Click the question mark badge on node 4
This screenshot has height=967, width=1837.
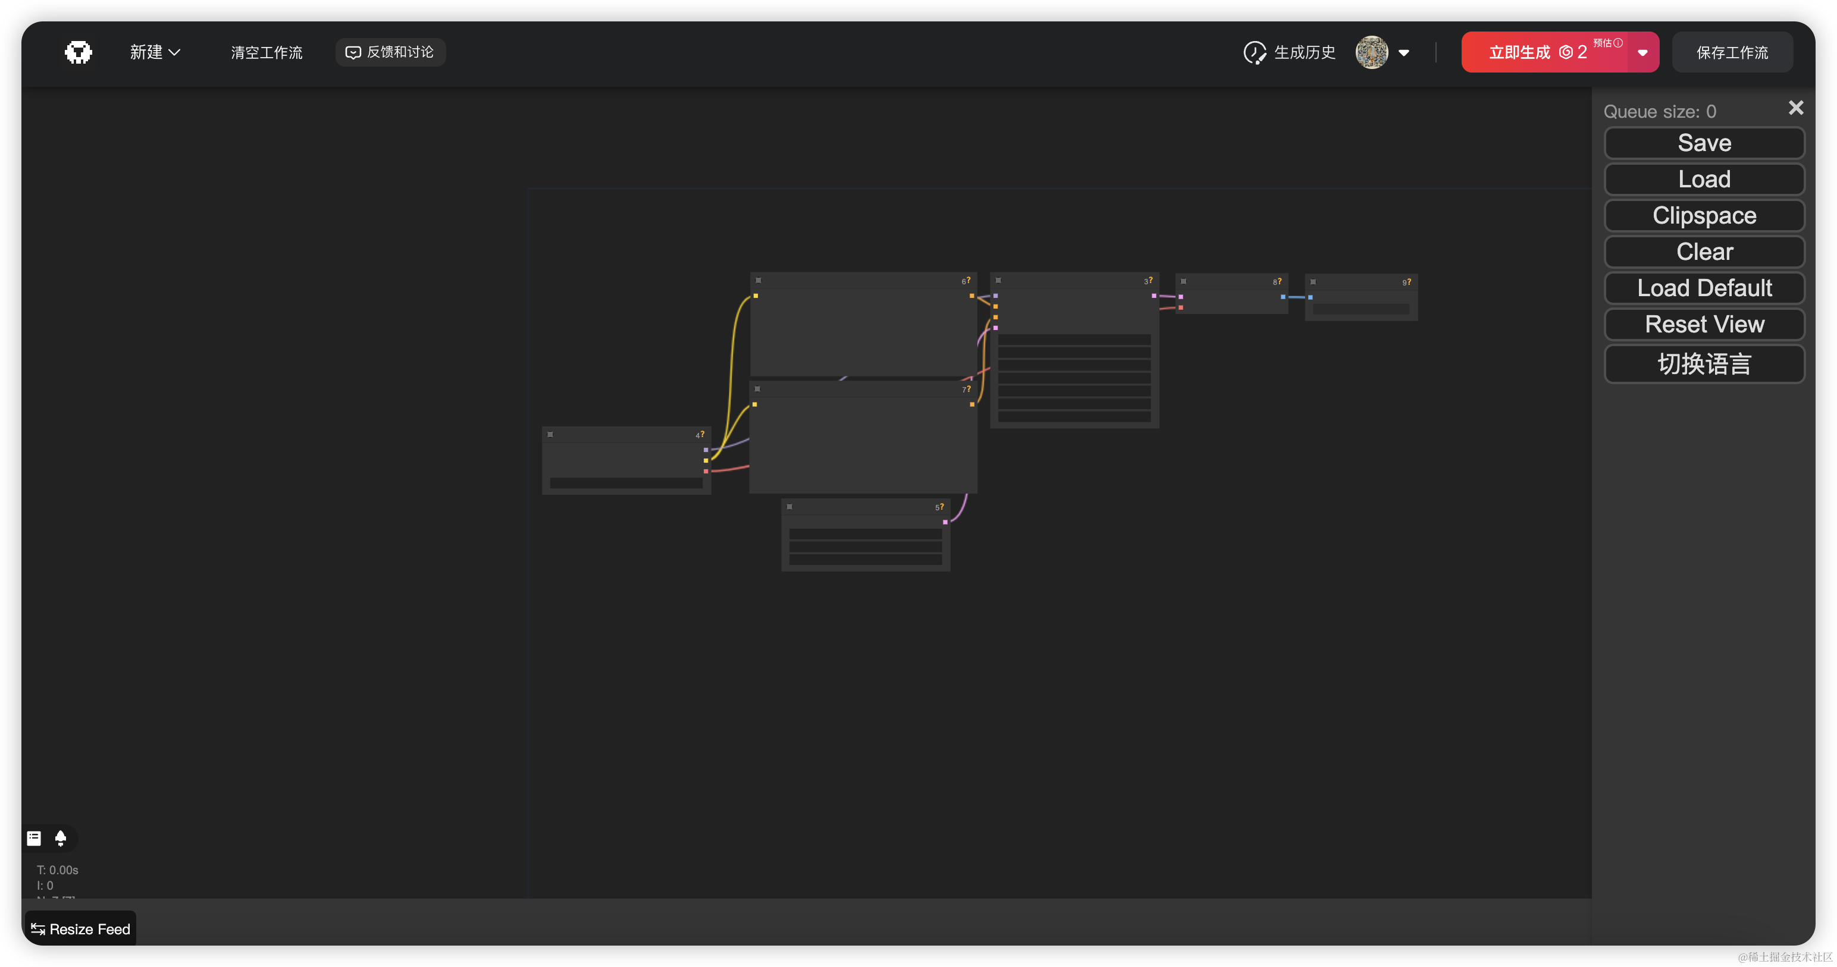(703, 434)
